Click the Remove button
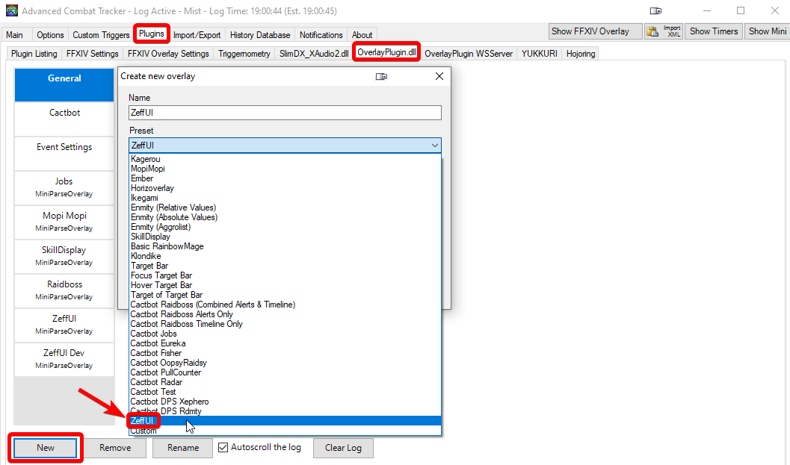This screenshot has height=465, width=790. point(115,447)
